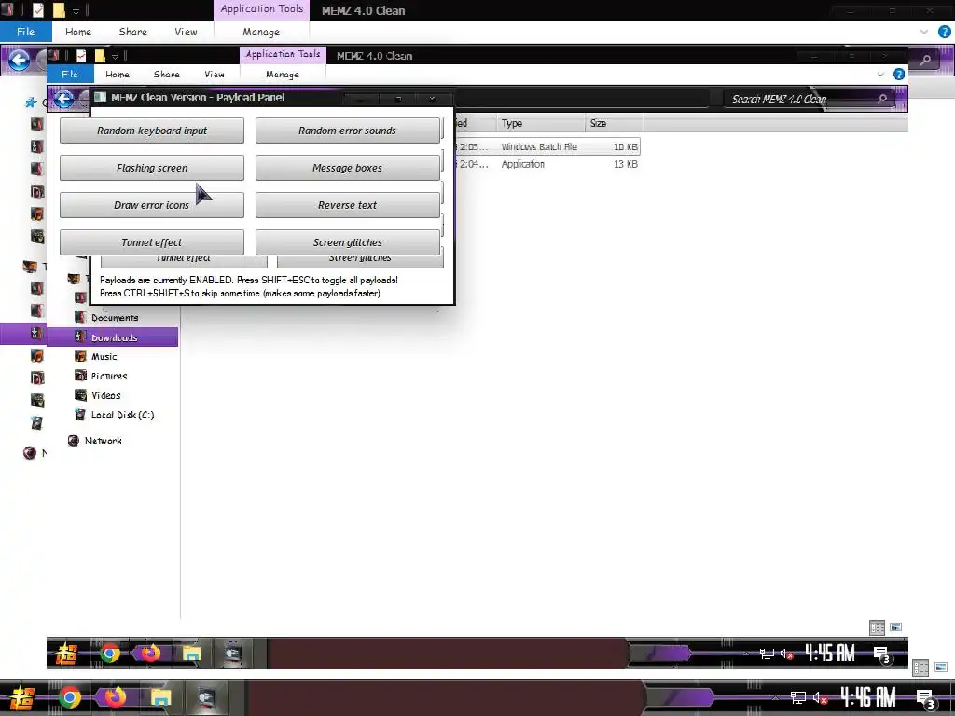Expand the outer Explorer ribbon chevron
This screenshot has width=955, height=716.
(924, 32)
